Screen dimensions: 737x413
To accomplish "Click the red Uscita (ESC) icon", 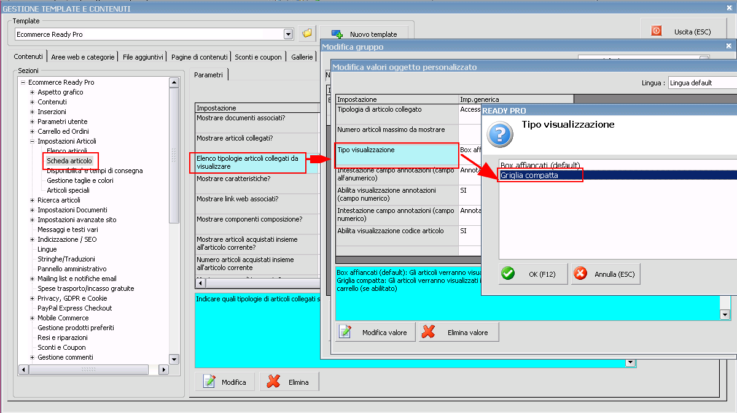I will [657, 31].
